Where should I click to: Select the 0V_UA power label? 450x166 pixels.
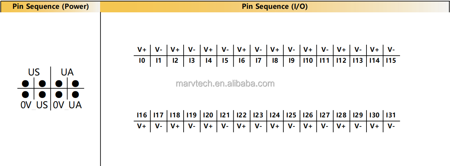click(x=67, y=105)
